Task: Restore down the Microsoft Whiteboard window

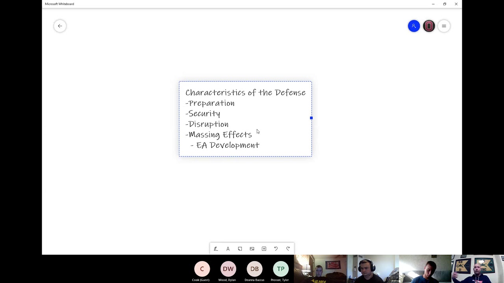Action: tap(445, 4)
